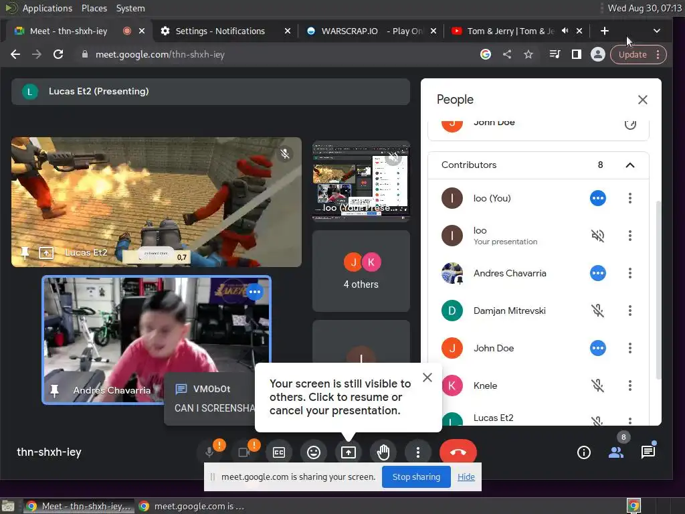Click the show desktop icon in taskbar

point(8,506)
